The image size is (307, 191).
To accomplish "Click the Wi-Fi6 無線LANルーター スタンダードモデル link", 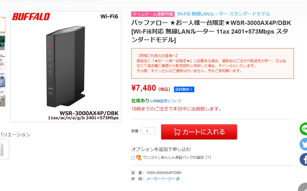I will click(223, 14).
